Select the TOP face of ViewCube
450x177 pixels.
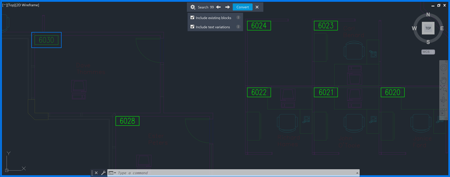coord(428,28)
